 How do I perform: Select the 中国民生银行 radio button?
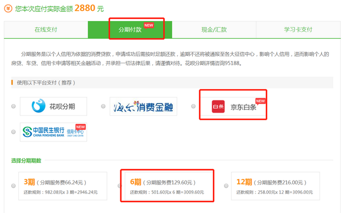click(13, 132)
